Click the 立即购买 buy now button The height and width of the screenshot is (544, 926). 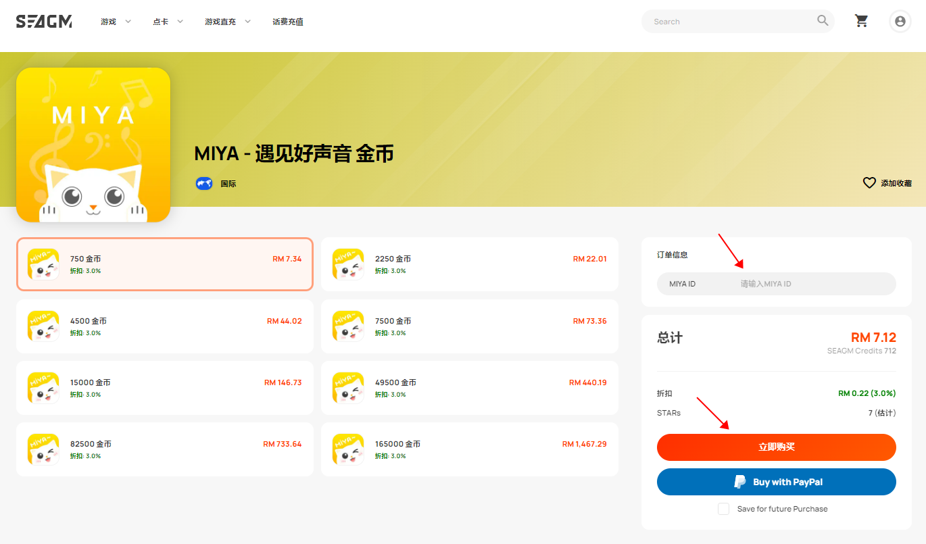click(777, 447)
